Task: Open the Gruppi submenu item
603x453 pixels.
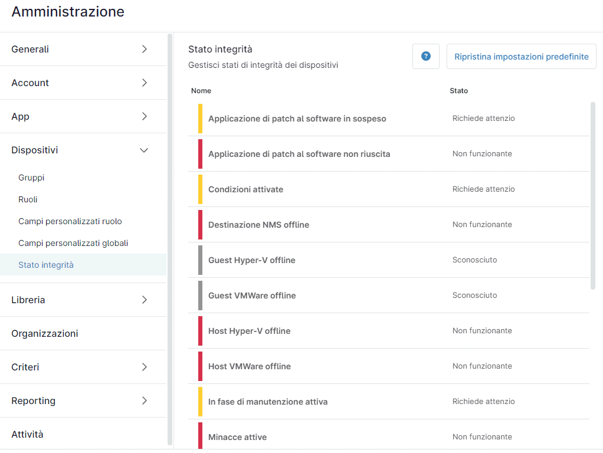Action: point(31,178)
